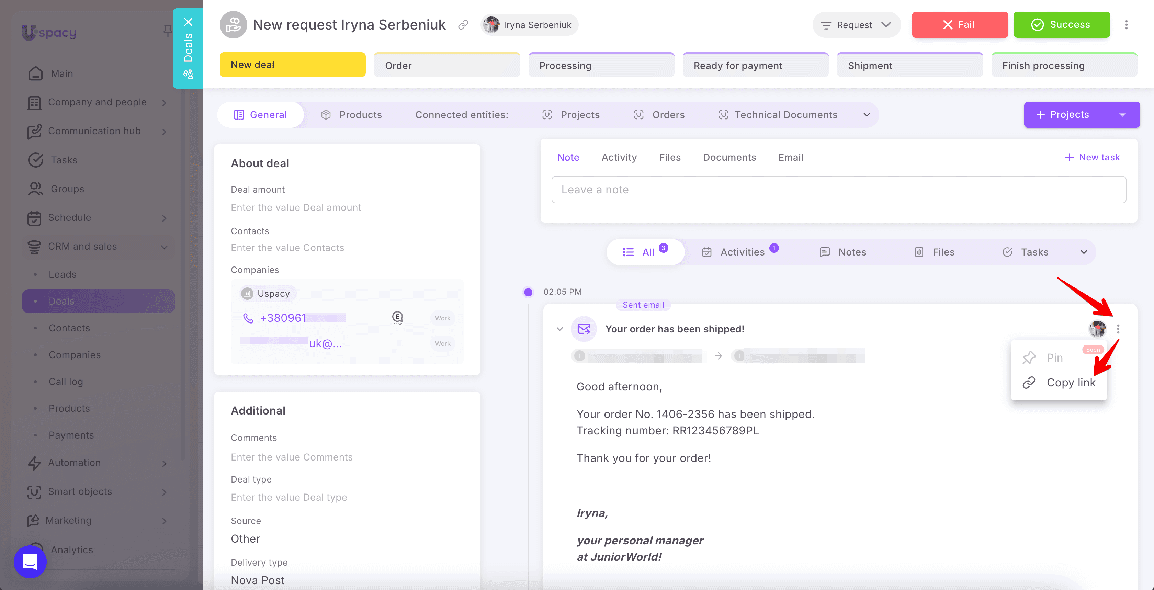Click the sender avatar on email card
Viewport: 1154px width, 590px height.
coord(1098,329)
